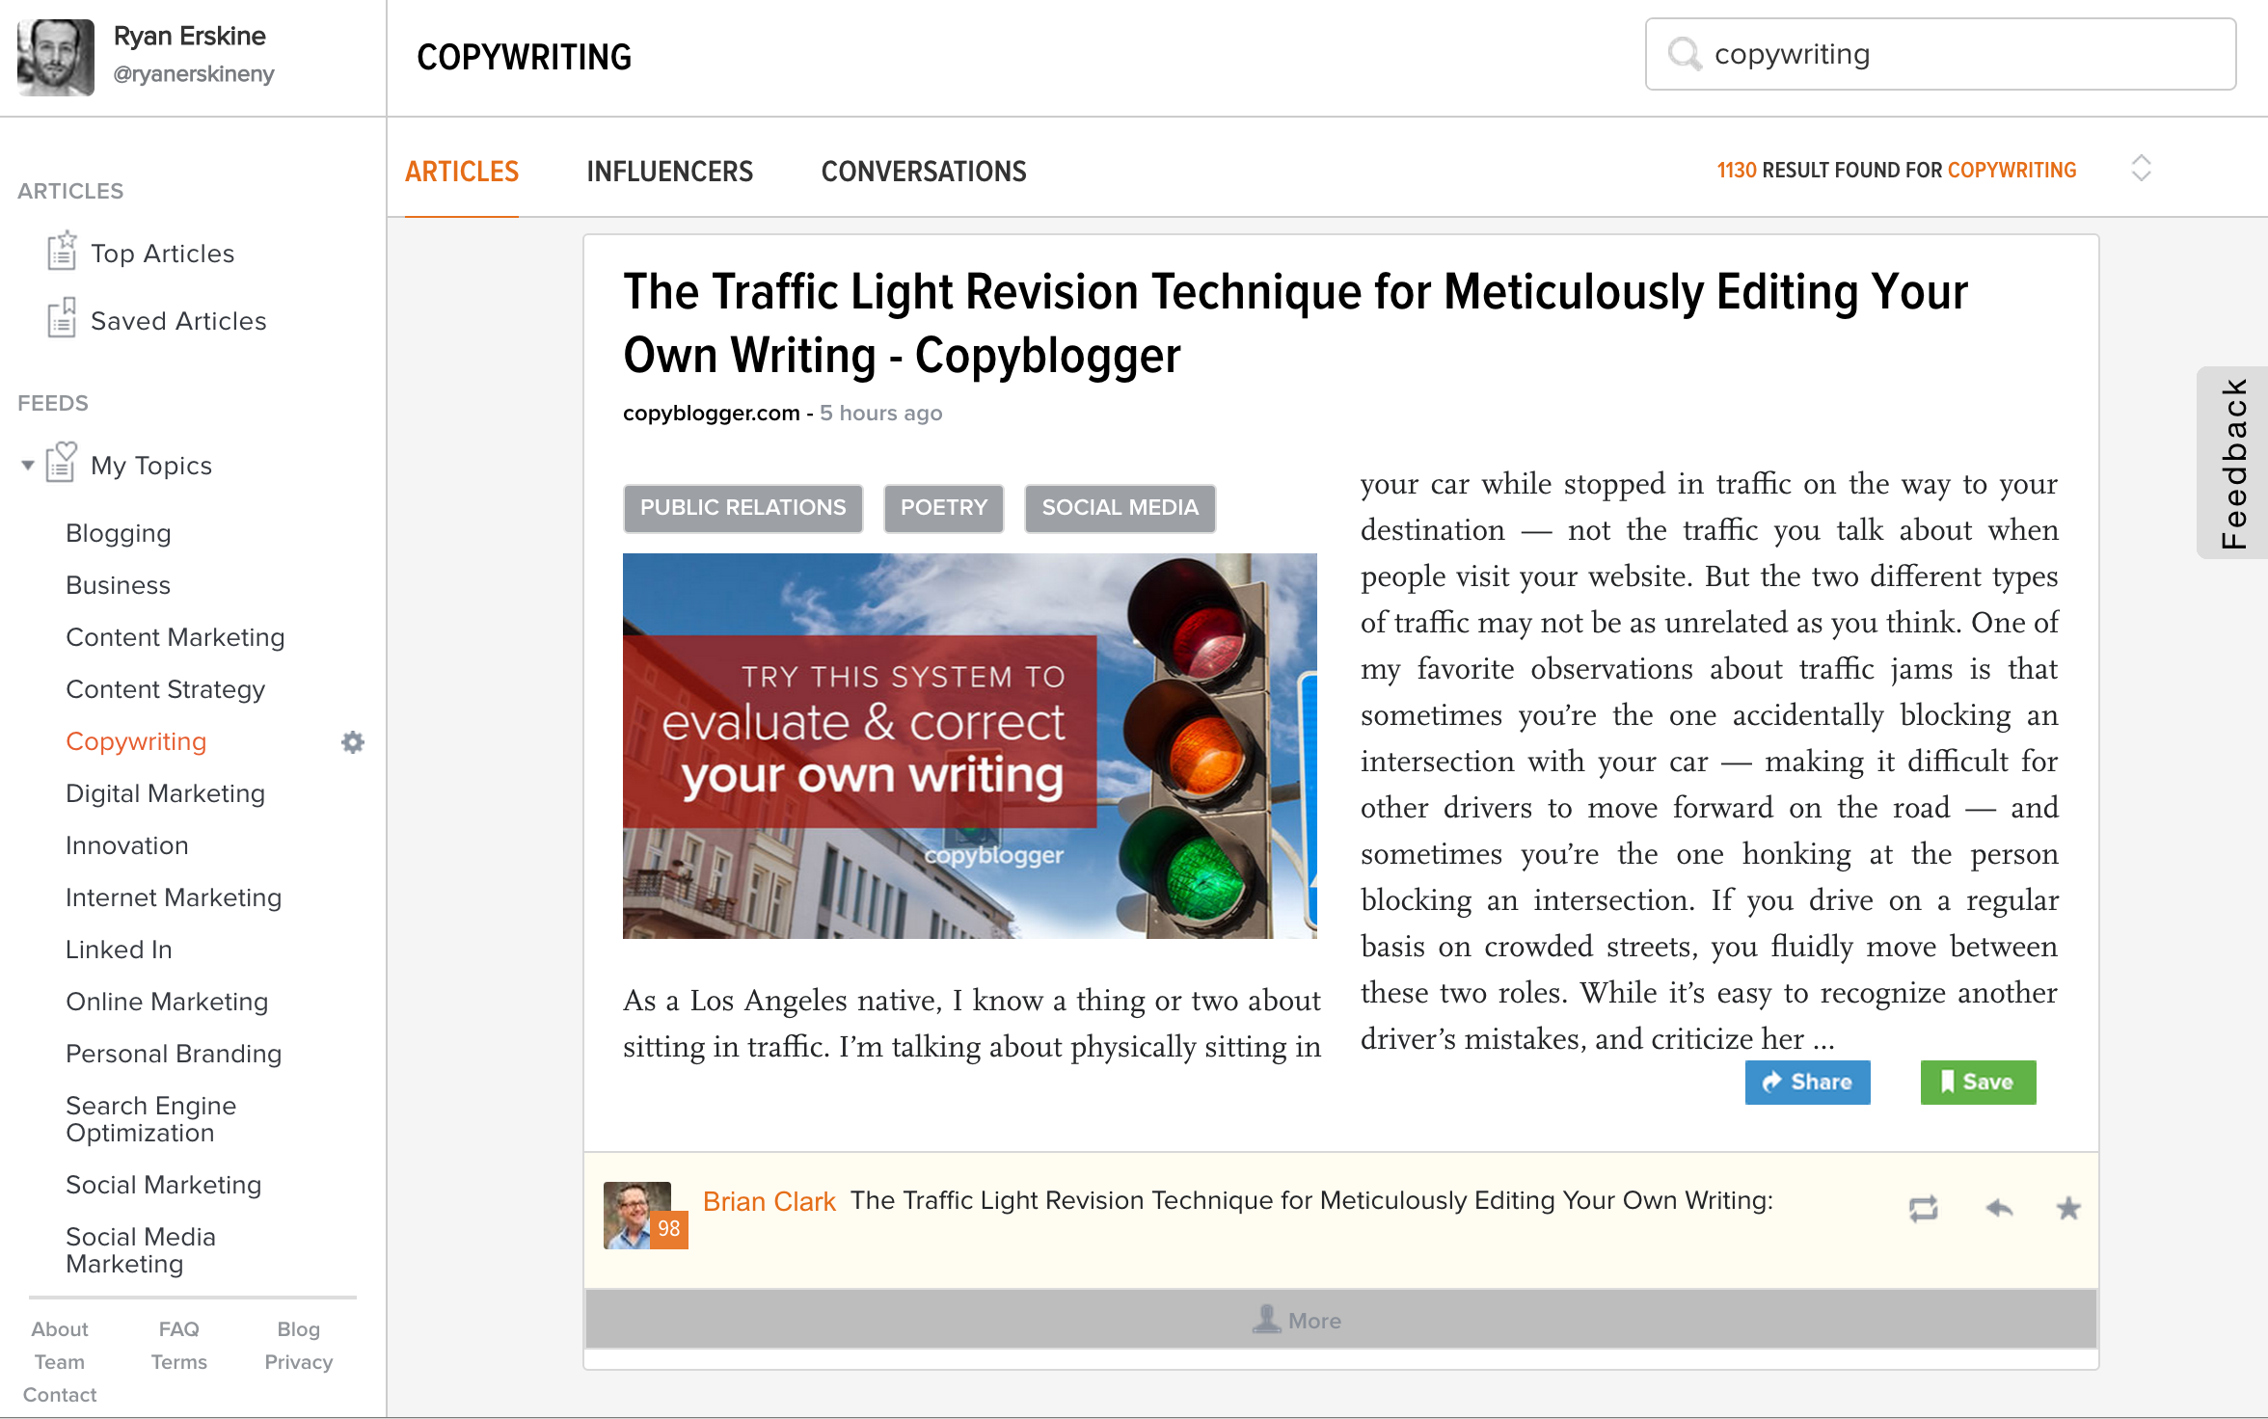2268x1419 pixels.
Task: Open the Innovation topic
Action: [x=127, y=845]
